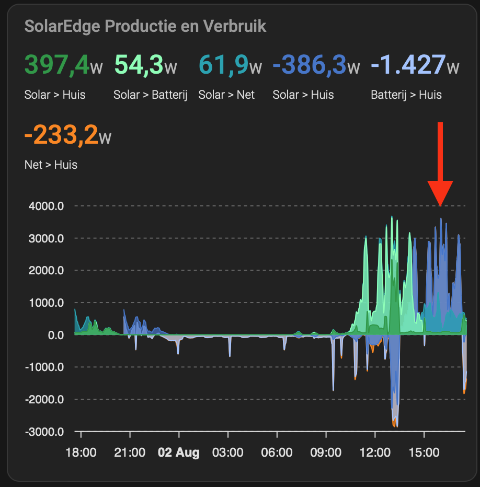Select the pale blue -1.427 W value
This screenshot has width=480, height=487.
pos(415,65)
